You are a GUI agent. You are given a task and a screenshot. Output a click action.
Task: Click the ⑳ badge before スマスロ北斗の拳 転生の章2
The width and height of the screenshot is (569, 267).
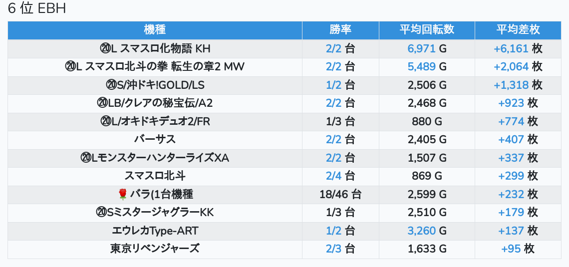70,66
